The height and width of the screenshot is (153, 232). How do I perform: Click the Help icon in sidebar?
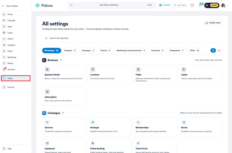coord(4,148)
